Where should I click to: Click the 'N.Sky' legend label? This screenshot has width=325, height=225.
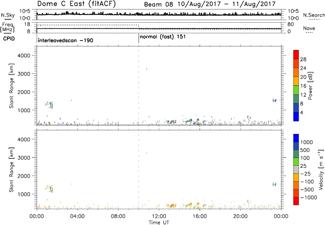8,15
